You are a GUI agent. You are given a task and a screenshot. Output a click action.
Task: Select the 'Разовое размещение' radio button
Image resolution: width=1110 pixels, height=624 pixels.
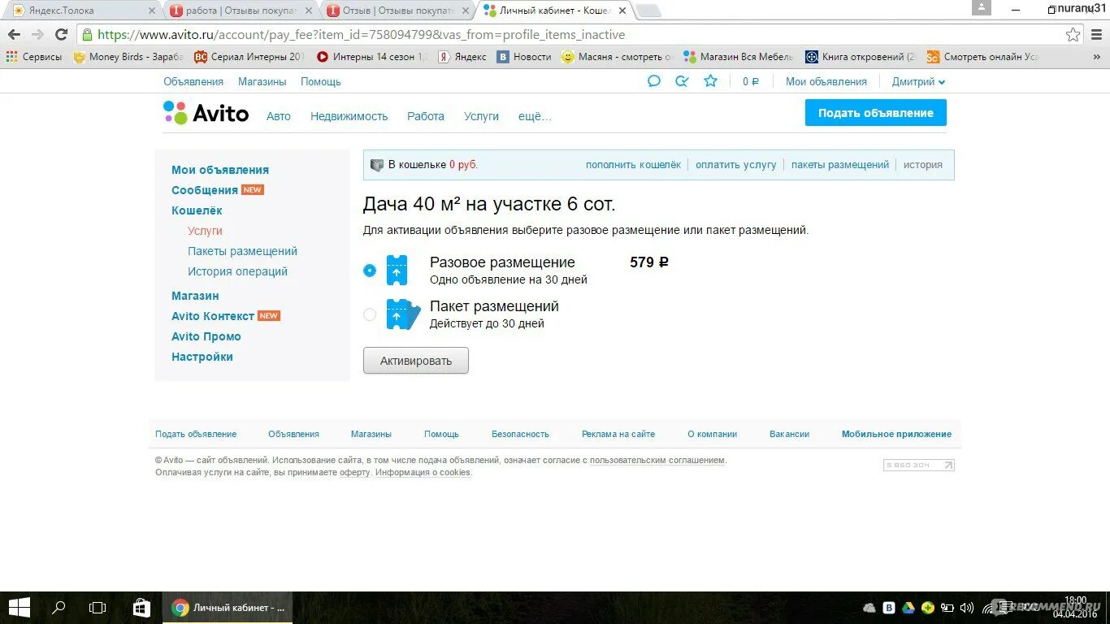pos(370,271)
